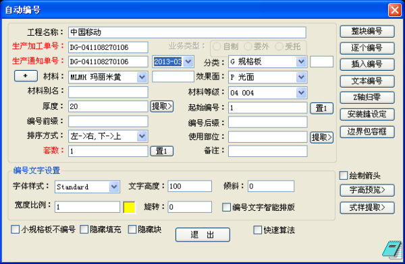Image resolution: width=405 pixels, height=264 pixels.
Task: Click the blank field after 分类 dropdown
Action: [321, 61]
